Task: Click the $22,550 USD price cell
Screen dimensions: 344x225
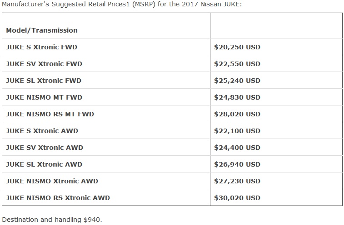Action: click(x=237, y=64)
